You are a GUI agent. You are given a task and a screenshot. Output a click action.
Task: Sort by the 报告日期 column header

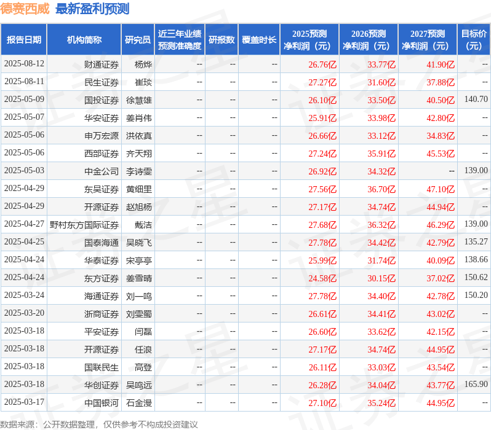pos(23,40)
